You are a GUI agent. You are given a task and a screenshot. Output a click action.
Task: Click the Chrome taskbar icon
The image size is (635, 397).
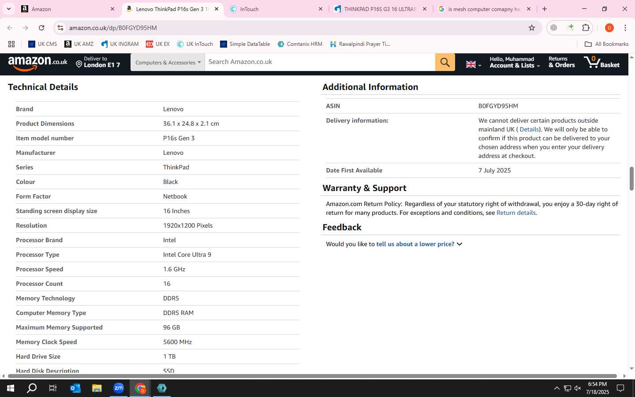(x=140, y=388)
